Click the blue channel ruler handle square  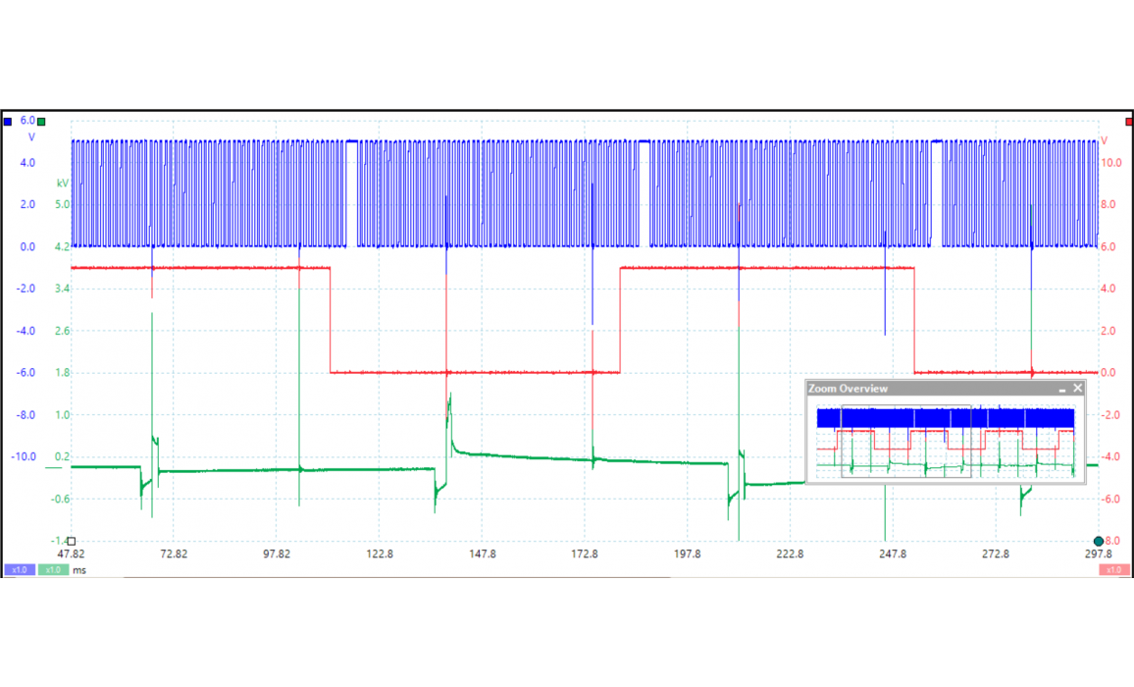tap(9, 121)
